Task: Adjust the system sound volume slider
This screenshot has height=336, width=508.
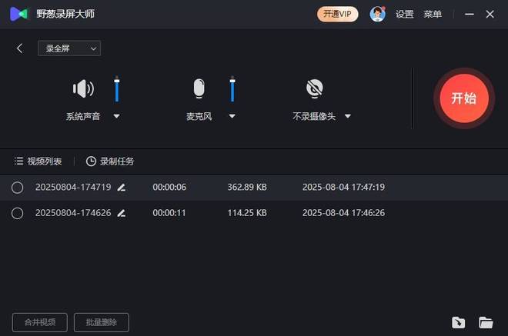Action: 117,89
